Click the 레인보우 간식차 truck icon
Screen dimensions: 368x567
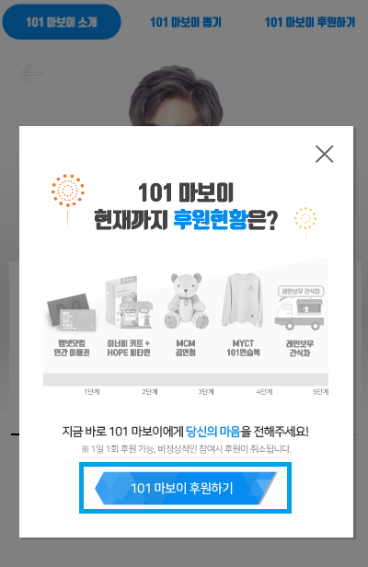pyautogui.click(x=300, y=307)
